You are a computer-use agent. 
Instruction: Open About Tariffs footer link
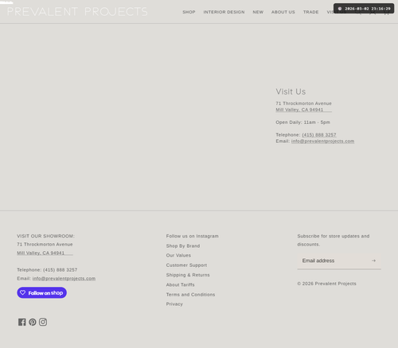[181, 284]
